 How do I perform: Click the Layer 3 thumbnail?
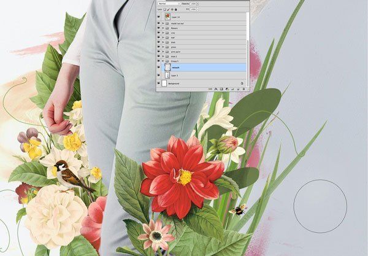(x=167, y=76)
